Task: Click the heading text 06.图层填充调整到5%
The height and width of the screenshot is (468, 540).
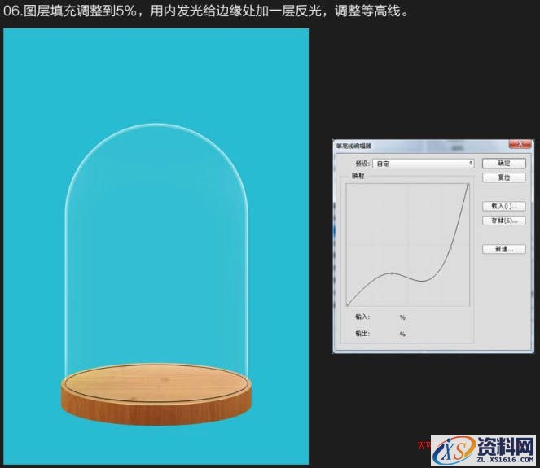Action: tap(70, 11)
